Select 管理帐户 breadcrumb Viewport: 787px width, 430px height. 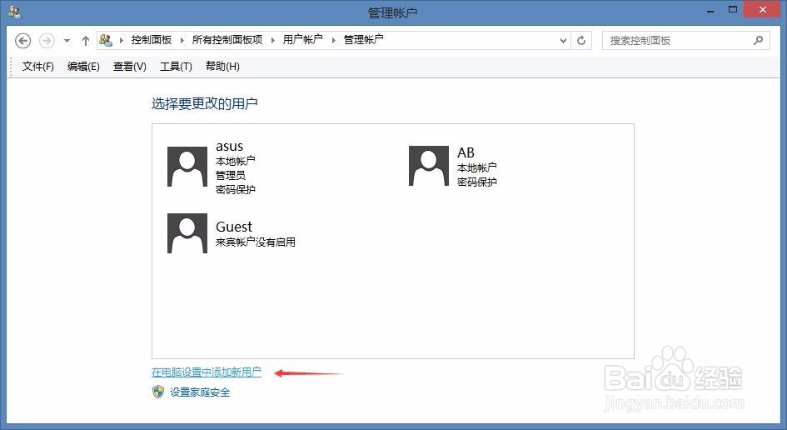tap(363, 40)
